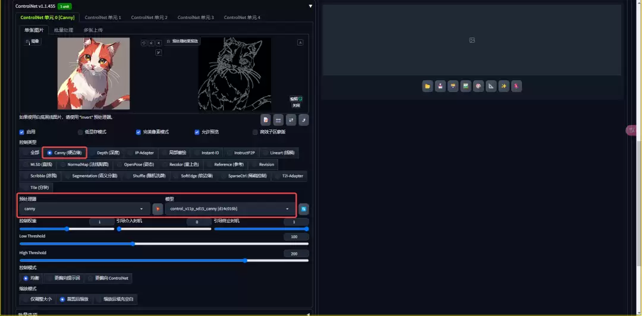The height and width of the screenshot is (316, 642).
Task: Switch to ControlNet 单元 4 tab
Action: point(242,18)
